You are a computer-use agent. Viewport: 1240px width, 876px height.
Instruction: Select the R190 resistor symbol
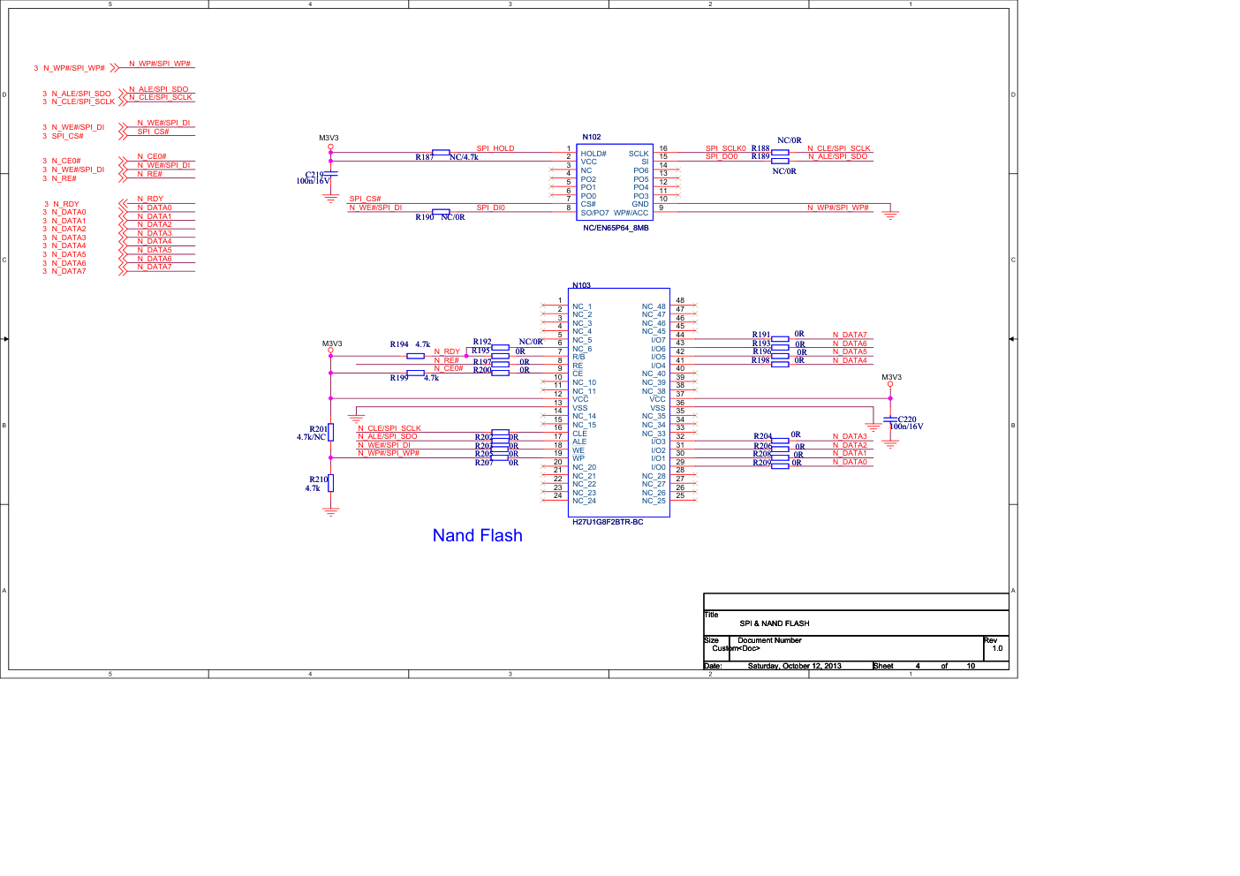point(441,212)
